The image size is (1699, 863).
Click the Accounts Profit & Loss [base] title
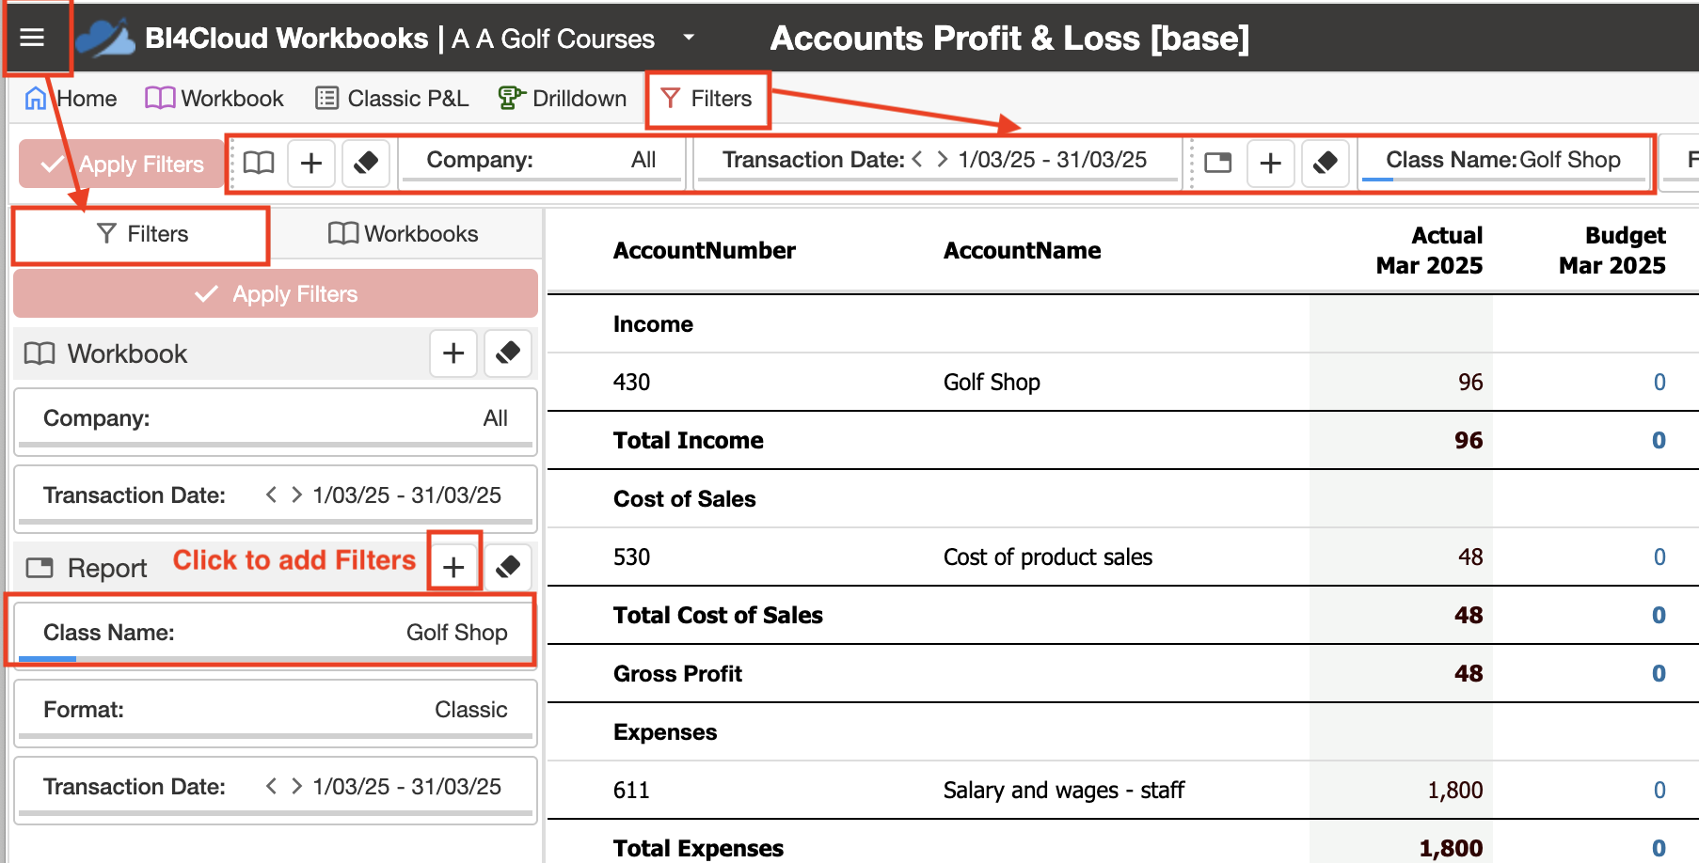coord(1009,39)
